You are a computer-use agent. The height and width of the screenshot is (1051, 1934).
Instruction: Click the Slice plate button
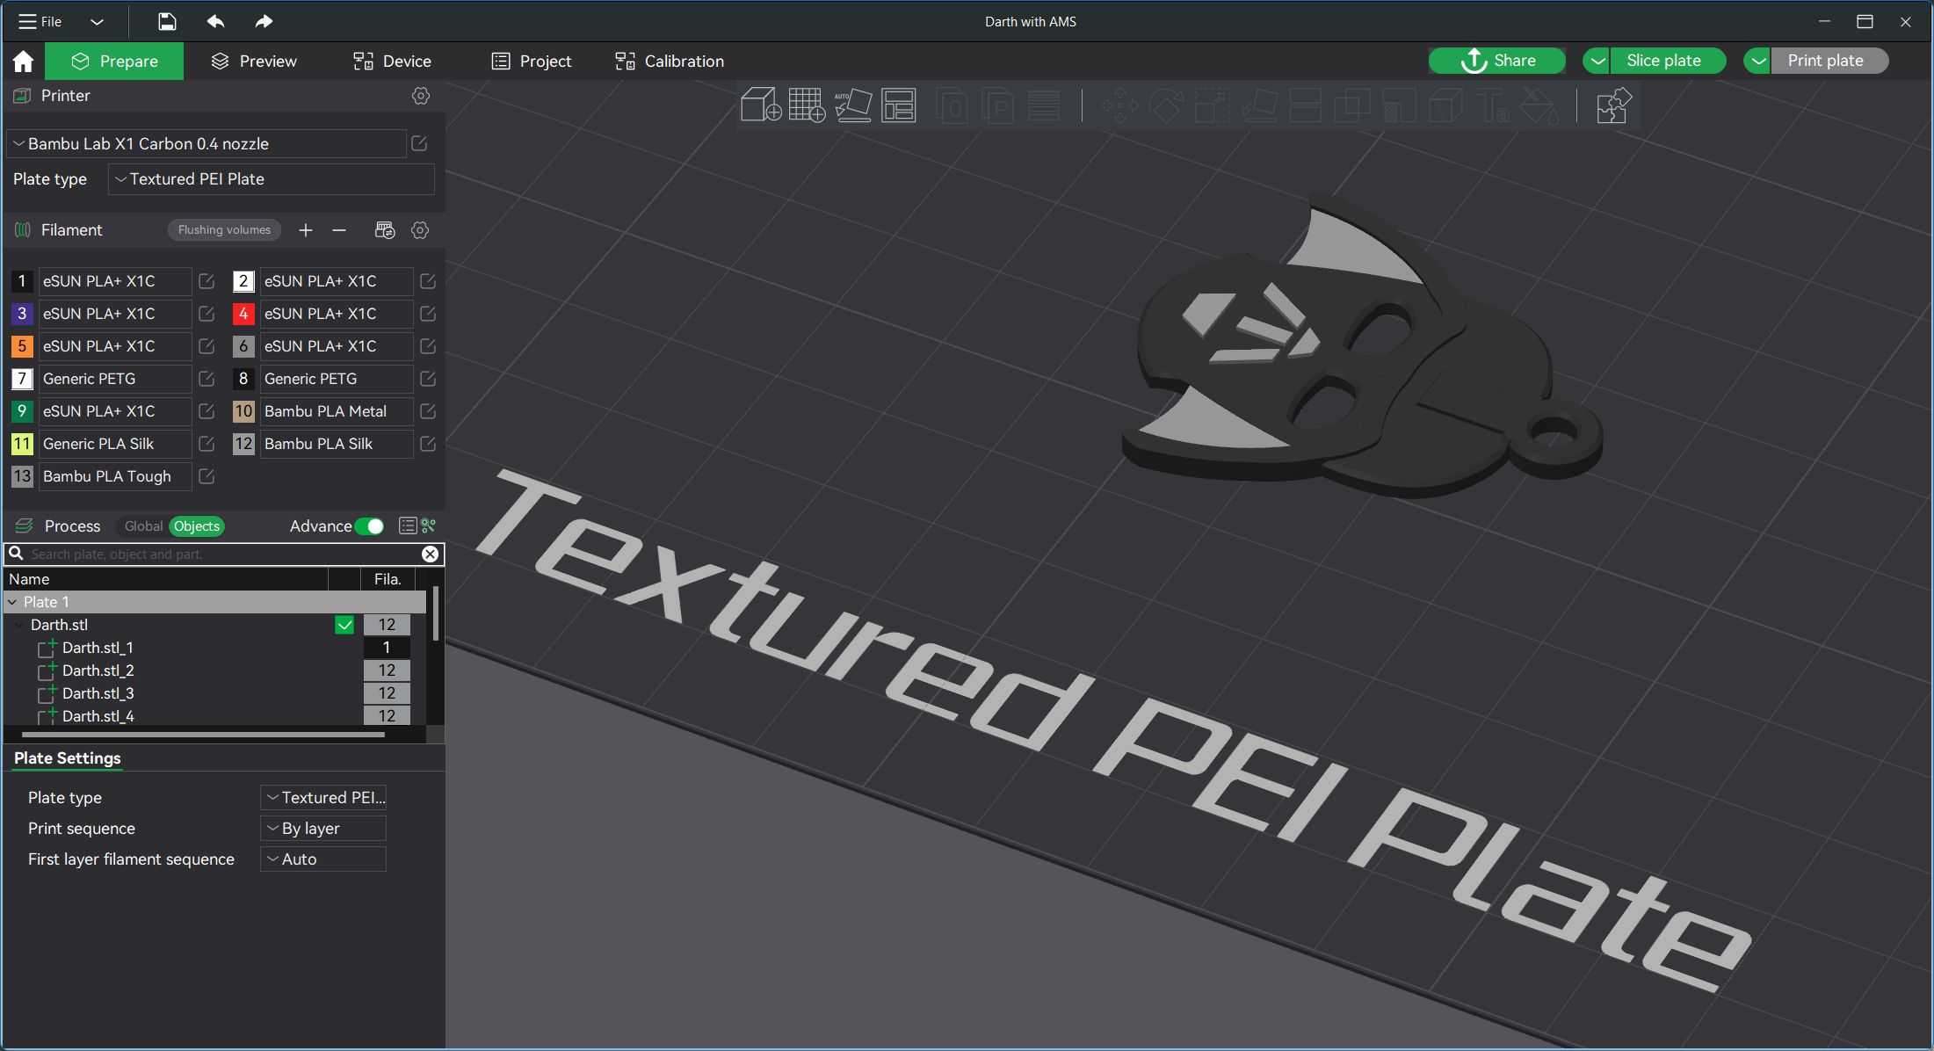(1667, 61)
